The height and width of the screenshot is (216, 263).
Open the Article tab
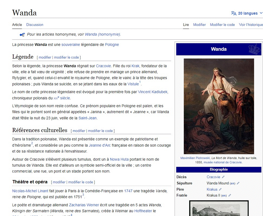[17, 25]
